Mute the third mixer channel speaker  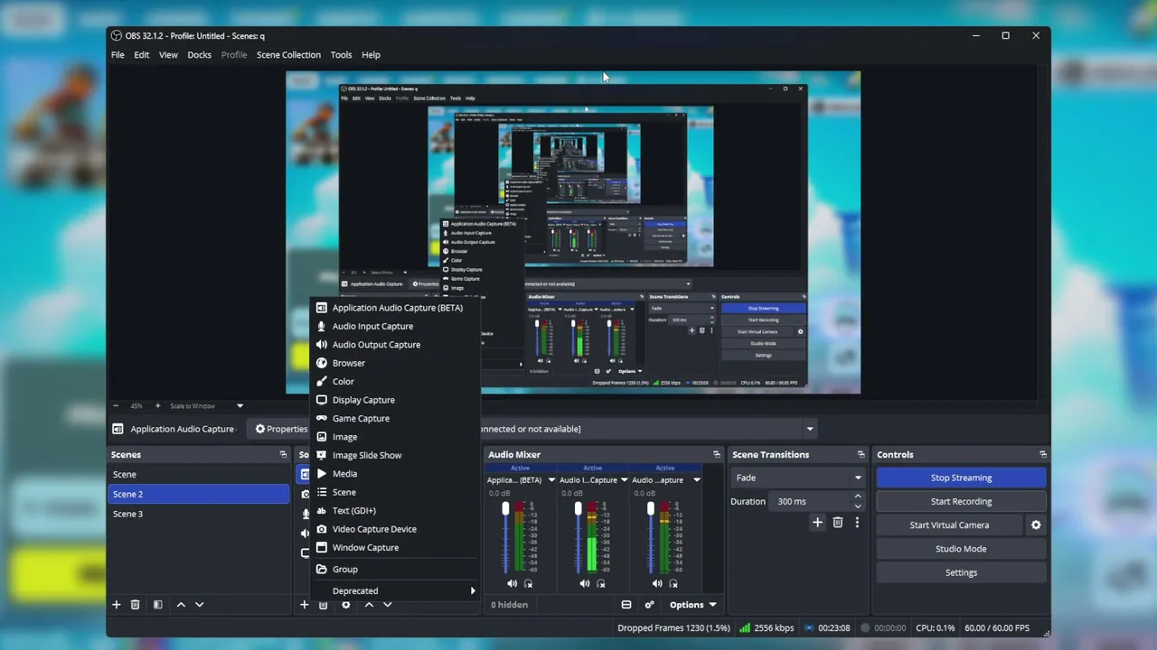tap(657, 584)
